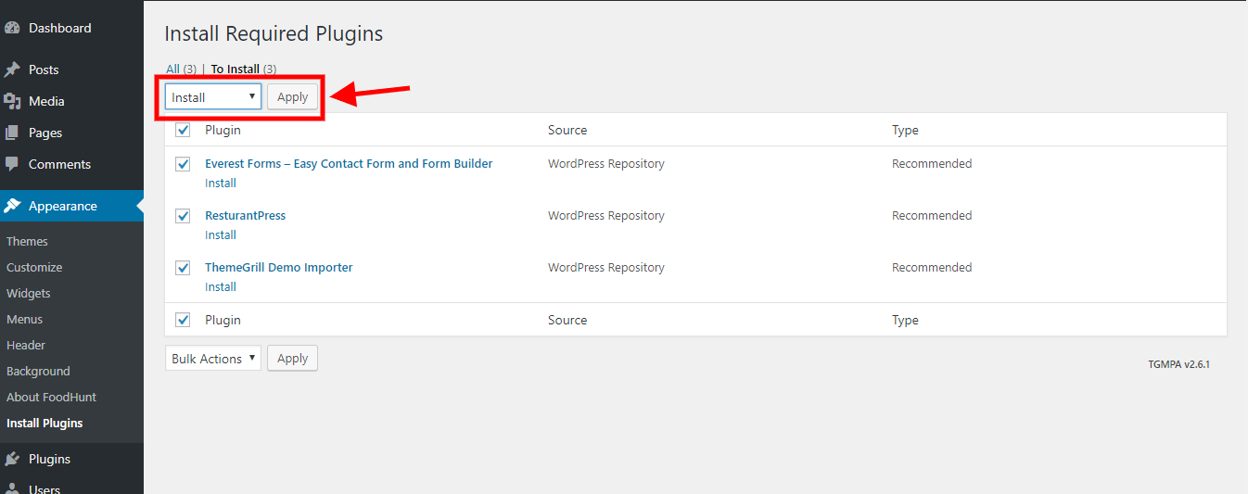The image size is (1248, 494).
Task: Toggle the select-all checkbox in table header
Action: [x=183, y=131]
